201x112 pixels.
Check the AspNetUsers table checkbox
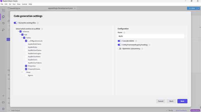point(26,60)
